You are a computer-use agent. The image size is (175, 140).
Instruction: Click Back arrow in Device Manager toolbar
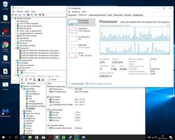coord(13,15)
